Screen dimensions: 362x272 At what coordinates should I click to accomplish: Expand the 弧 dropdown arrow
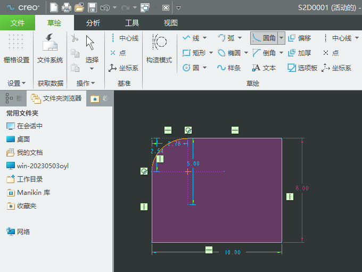(x=240, y=38)
